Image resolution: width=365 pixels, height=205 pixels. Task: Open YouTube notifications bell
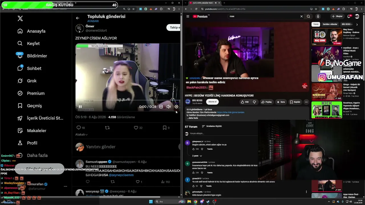pos(349,17)
